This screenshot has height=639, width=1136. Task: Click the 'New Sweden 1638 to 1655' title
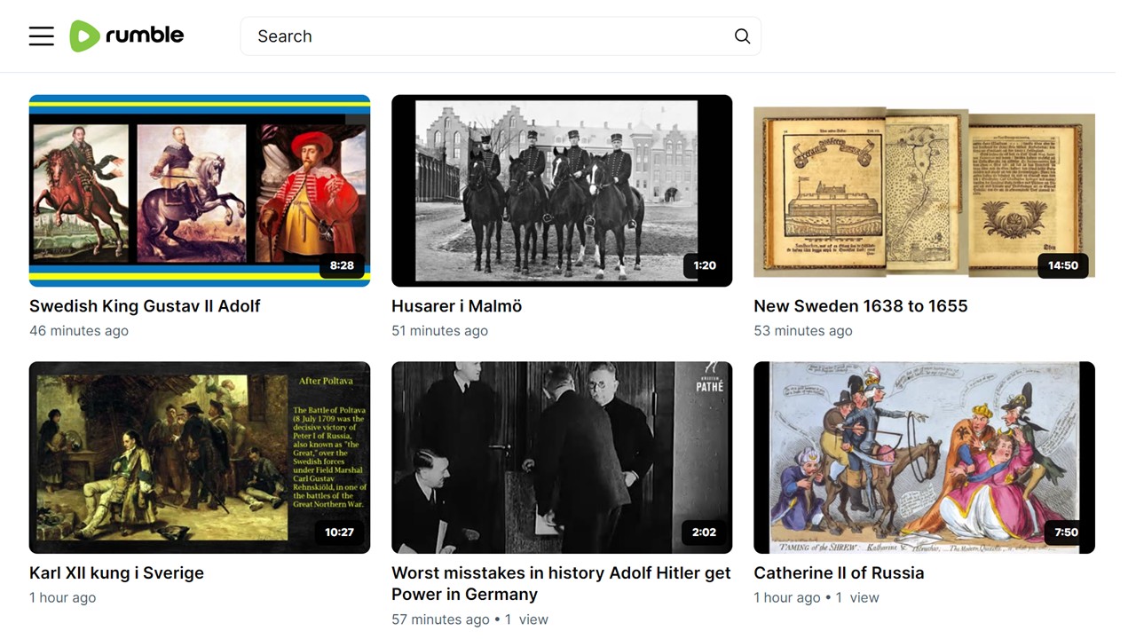click(860, 306)
